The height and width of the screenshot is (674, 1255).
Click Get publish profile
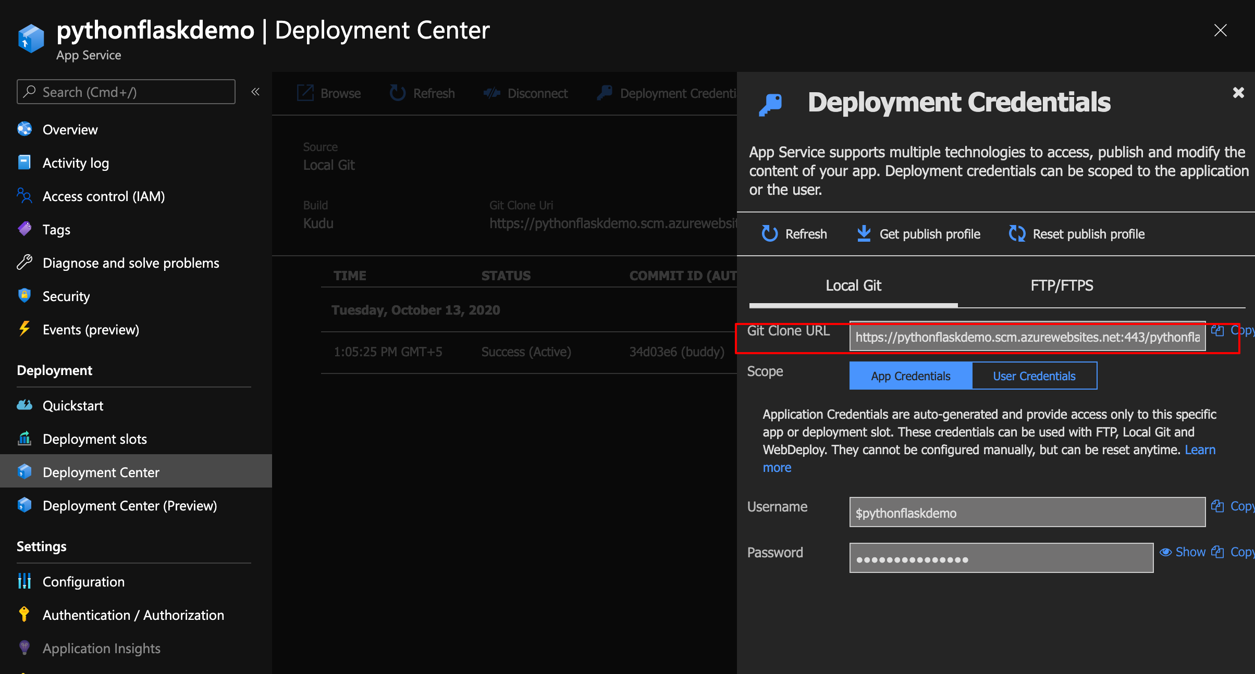point(918,234)
